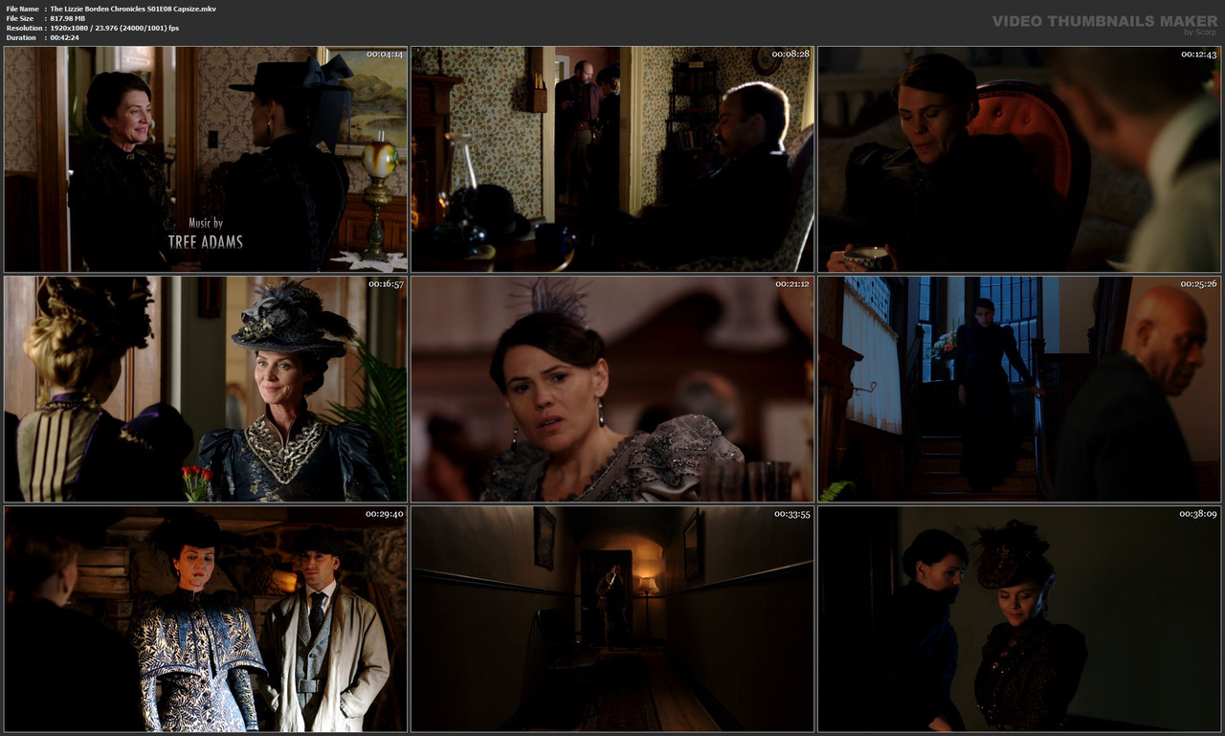Select the thumbnail timestamped 00:33:55
The width and height of the screenshot is (1225, 736).
point(612,619)
